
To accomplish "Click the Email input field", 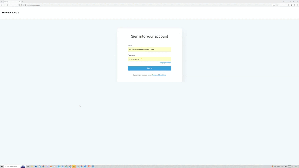I will point(149,49).
